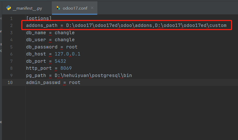Click the [options] section header text
Screen dimensions: 238x140
coord(39,18)
